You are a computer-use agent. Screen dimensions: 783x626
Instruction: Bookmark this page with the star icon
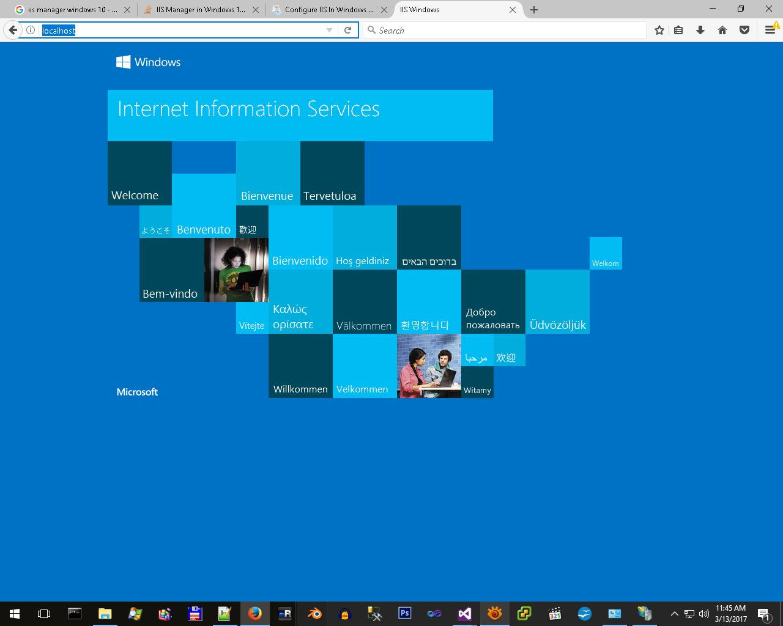pyautogui.click(x=659, y=30)
